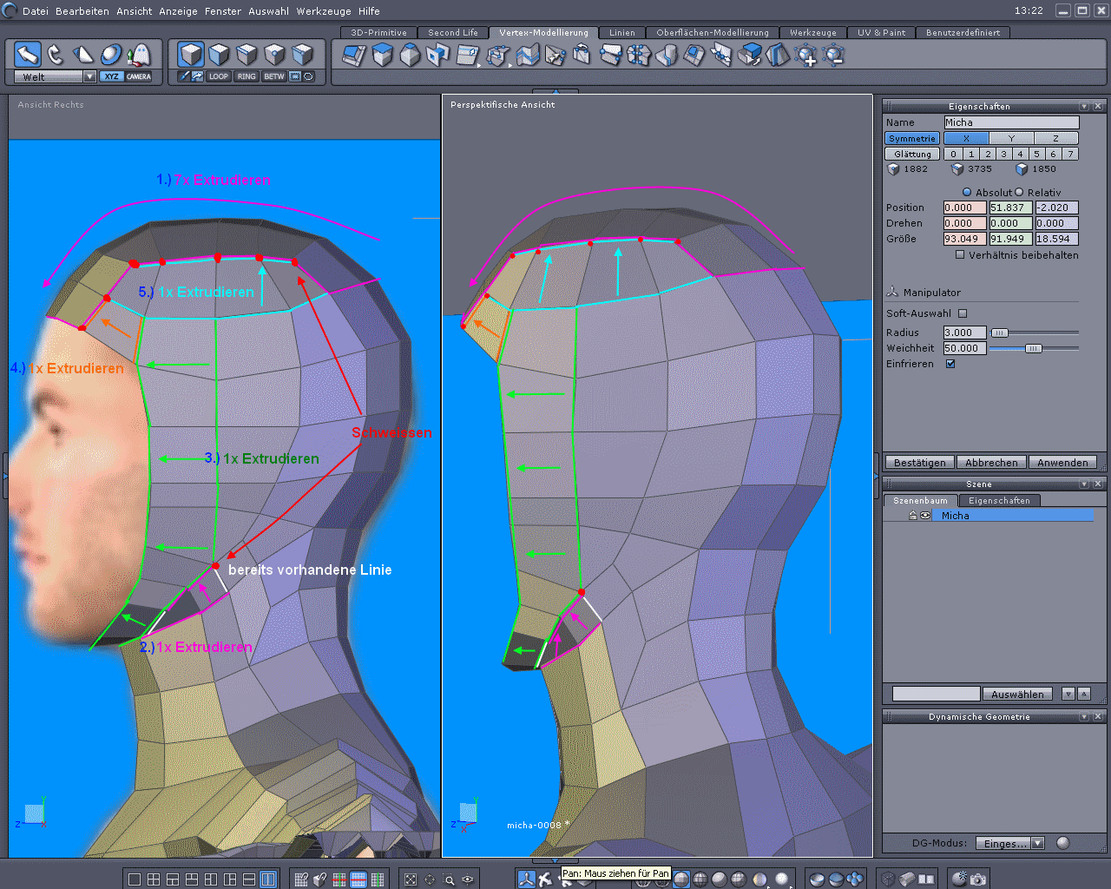The height and width of the screenshot is (889, 1111).
Task: Click the eye icon in bottom toolbar
Action: pyautogui.click(x=468, y=879)
